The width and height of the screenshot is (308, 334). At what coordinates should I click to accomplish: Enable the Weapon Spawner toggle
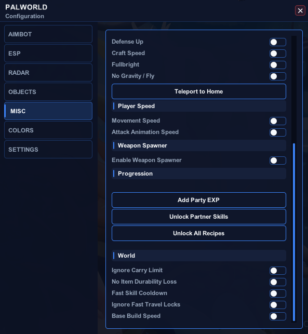tap(277, 161)
